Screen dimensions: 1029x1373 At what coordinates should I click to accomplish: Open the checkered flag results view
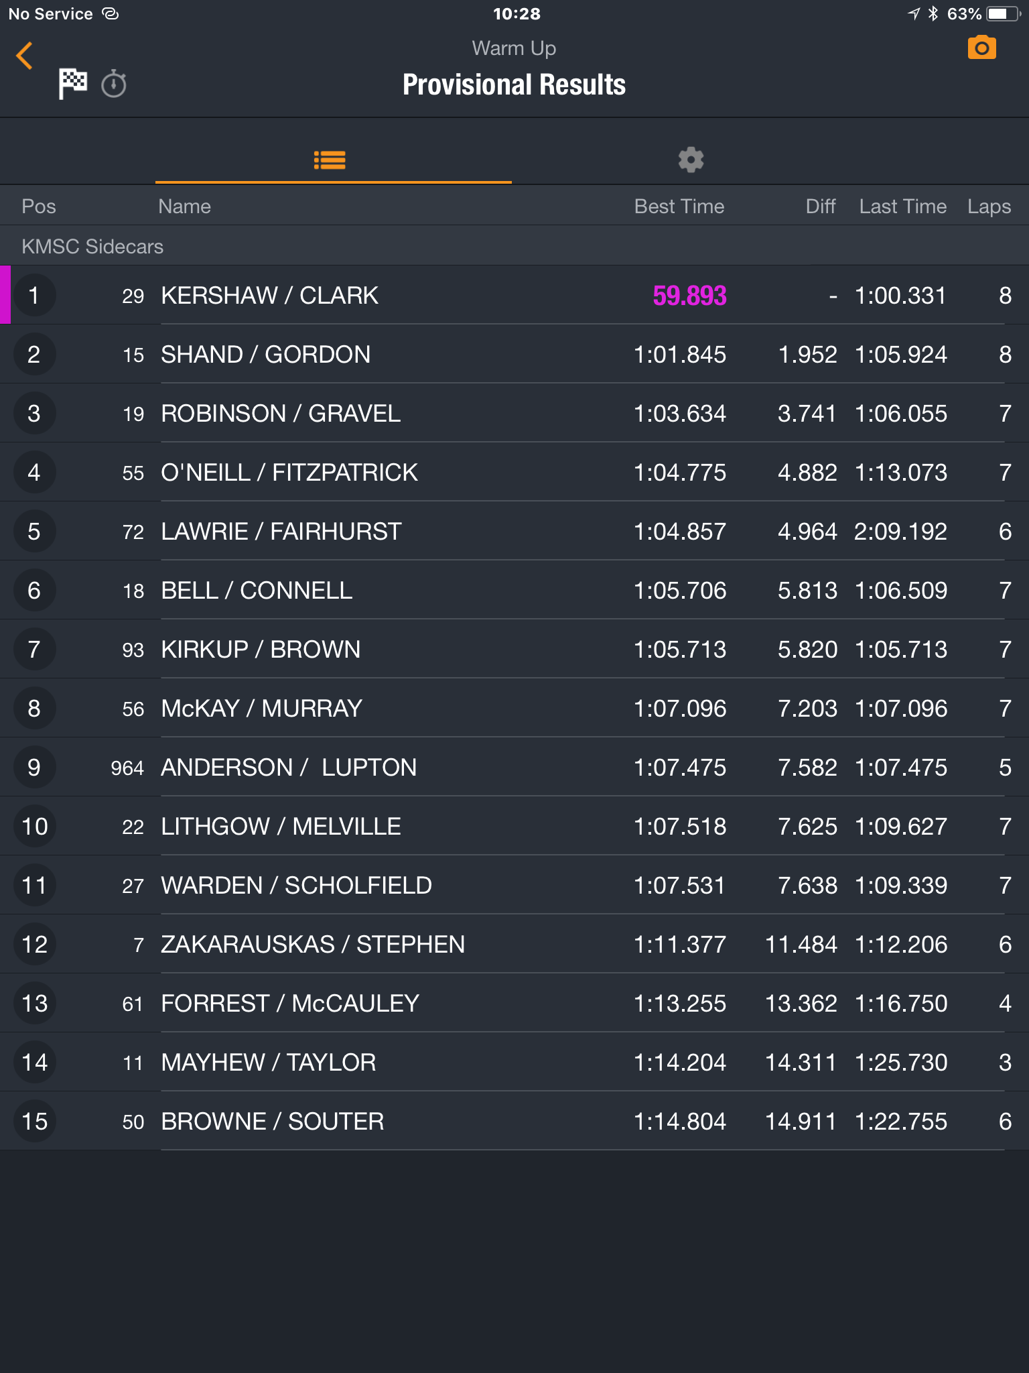(x=72, y=84)
